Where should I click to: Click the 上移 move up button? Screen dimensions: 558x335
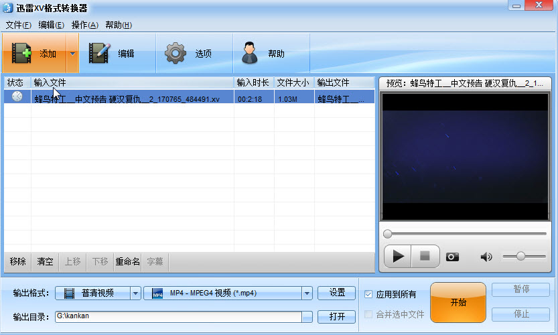pyautogui.click(x=72, y=262)
